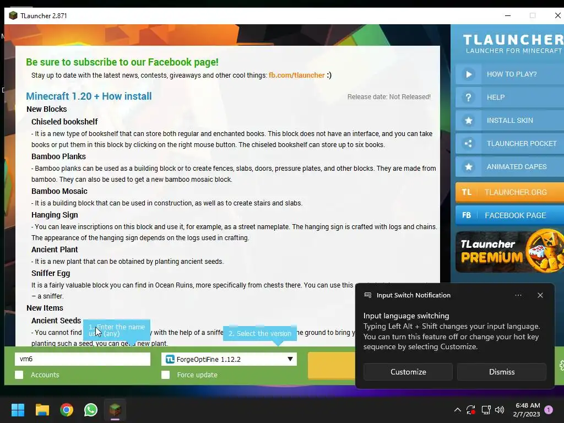564x423 pixels.
Task: Open the INSTALL SKIN menu item
Action: (509, 121)
